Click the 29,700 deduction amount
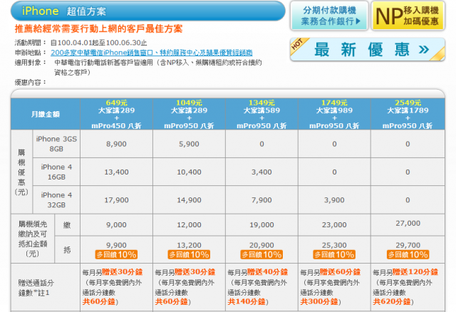 point(408,245)
